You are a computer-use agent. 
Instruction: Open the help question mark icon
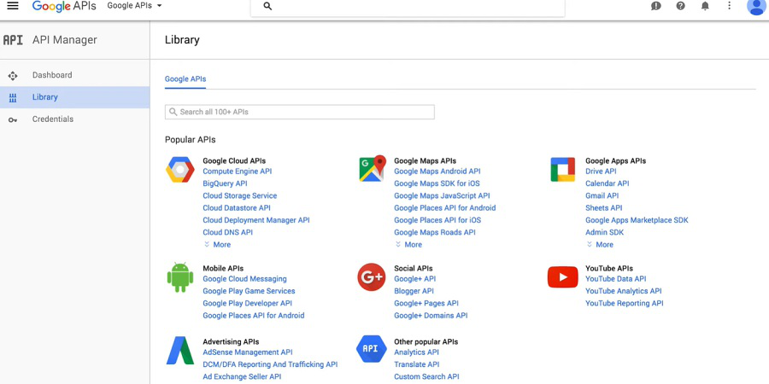coord(680,6)
